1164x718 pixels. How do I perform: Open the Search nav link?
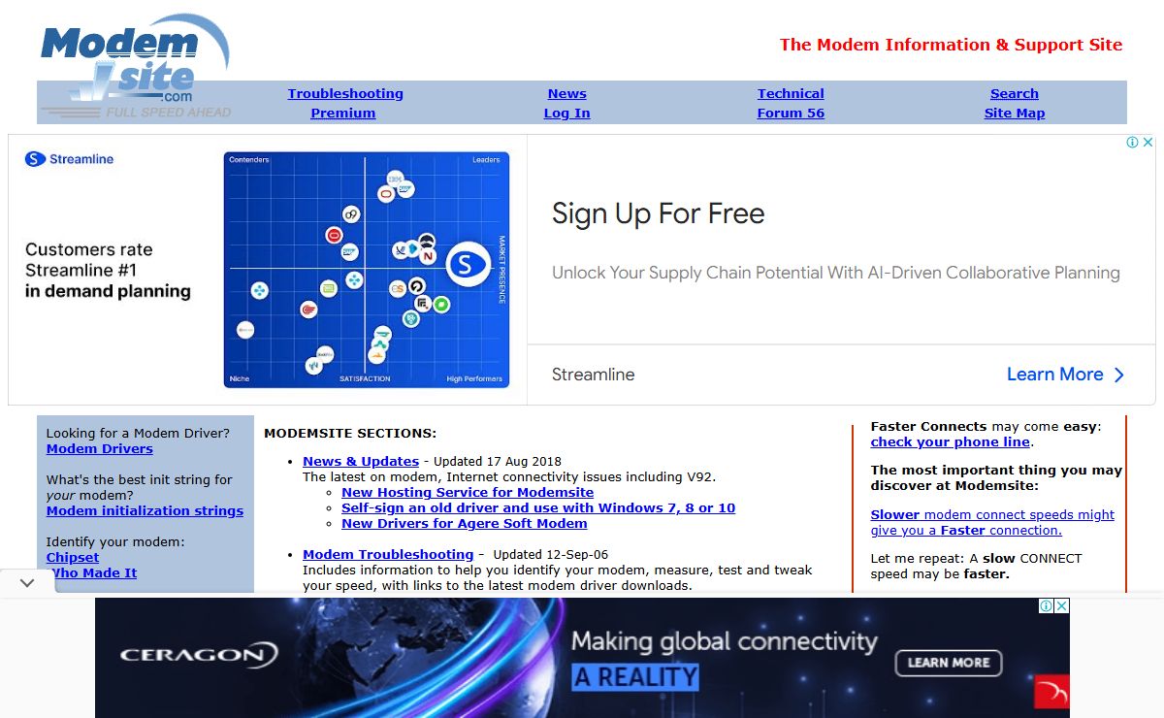tap(1015, 94)
